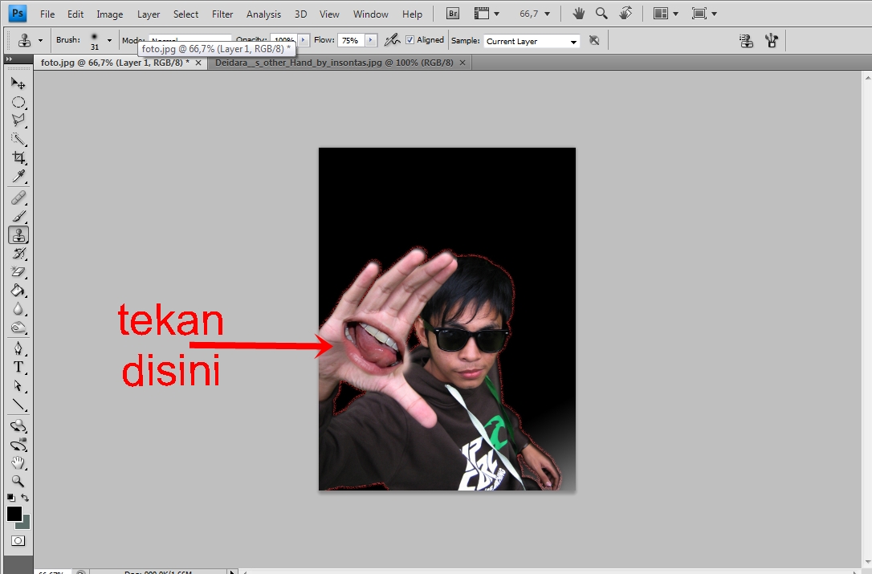872x574 pixels.
Task: Open the Filter menu
Action: [222, 14]
